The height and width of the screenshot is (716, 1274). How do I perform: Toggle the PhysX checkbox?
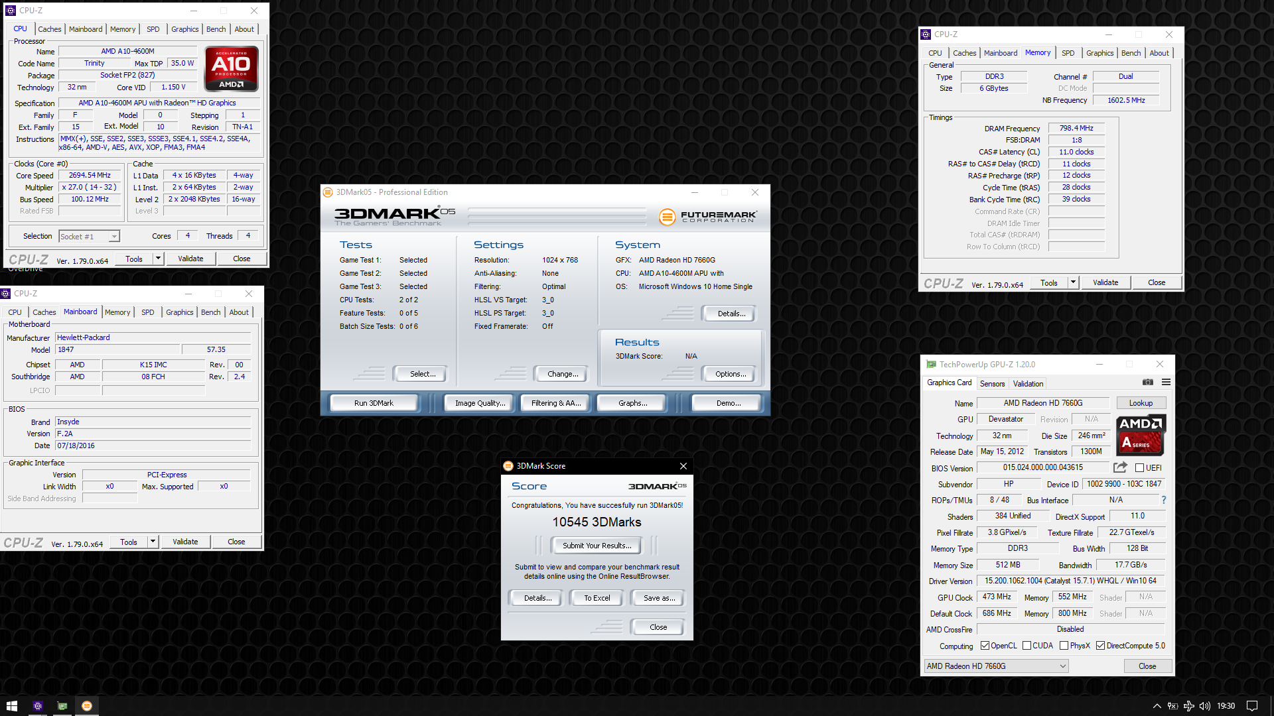[x=1064, y=646]
